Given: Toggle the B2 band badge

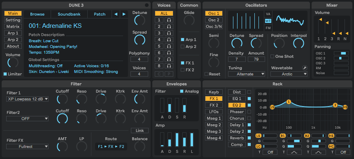Looking at the screenshot, I should pos(307,136).
